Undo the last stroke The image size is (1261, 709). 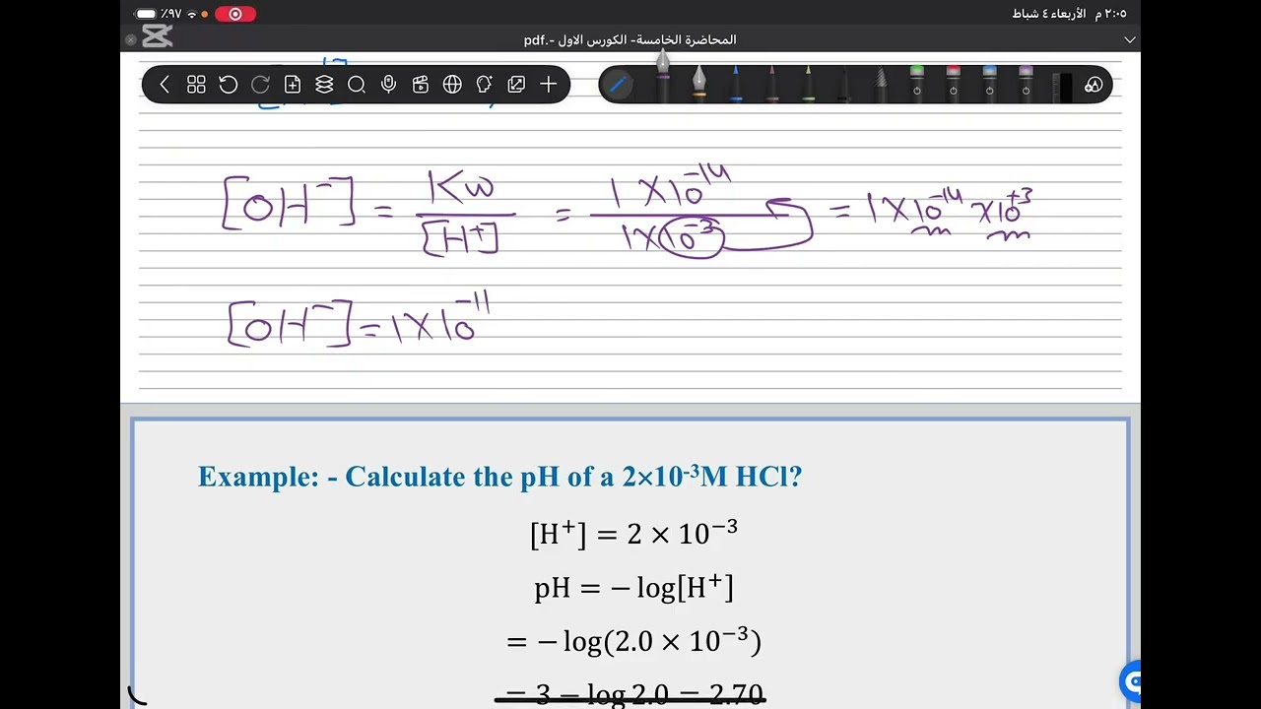pyautogui.click(x=229, y=85)
